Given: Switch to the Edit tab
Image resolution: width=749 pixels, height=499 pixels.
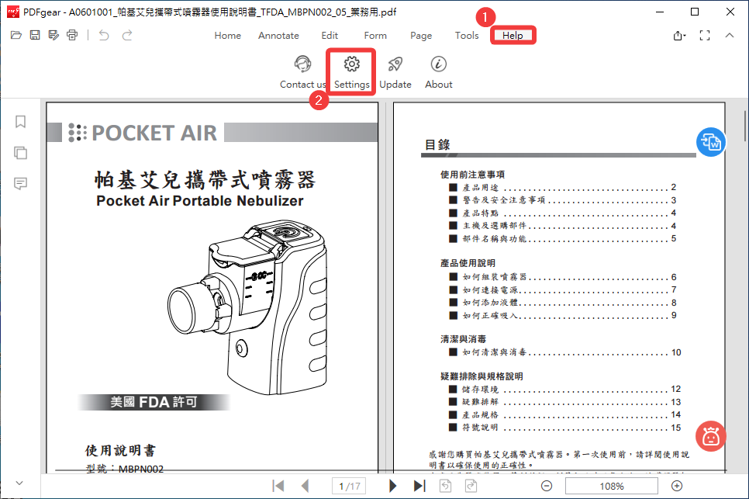Looking at the screenshot, I should coord(330,36).
